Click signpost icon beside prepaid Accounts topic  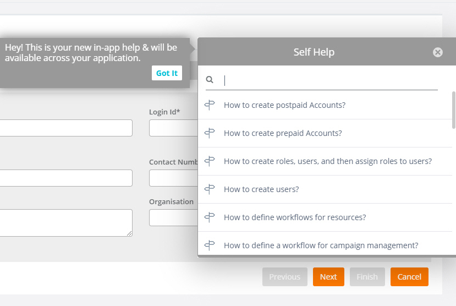point(210,133)
